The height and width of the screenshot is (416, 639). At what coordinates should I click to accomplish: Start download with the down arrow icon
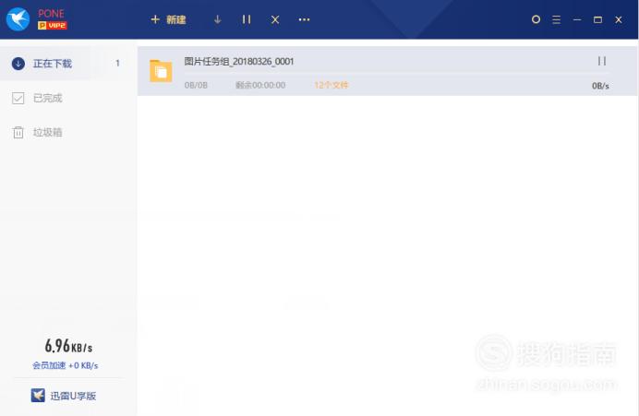(218, 19)
